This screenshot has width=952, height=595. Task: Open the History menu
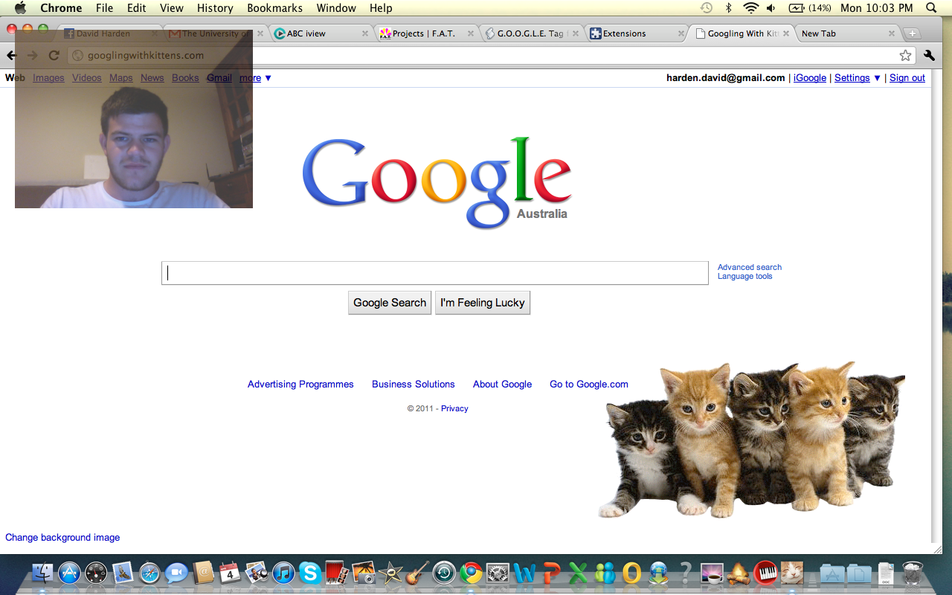pyautogui.click(x=215, y=8)
